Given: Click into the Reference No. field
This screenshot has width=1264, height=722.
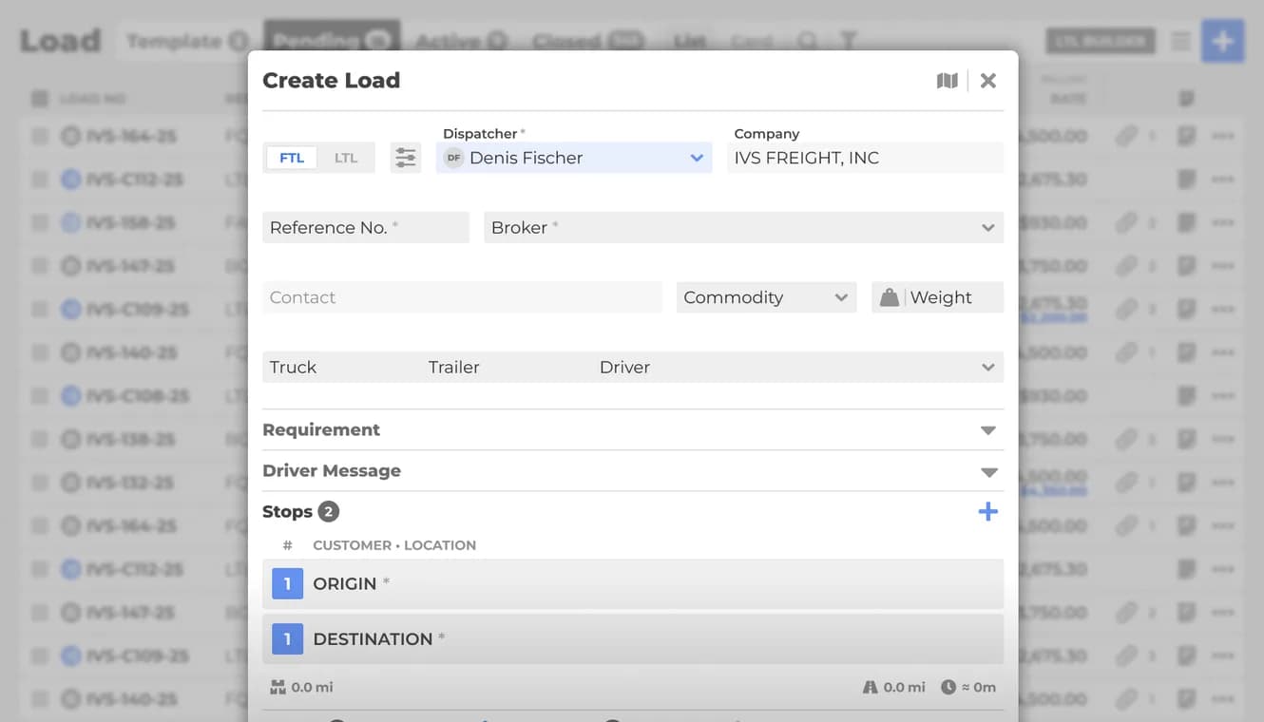Looking at the screenshot, I should click(366, 227).
